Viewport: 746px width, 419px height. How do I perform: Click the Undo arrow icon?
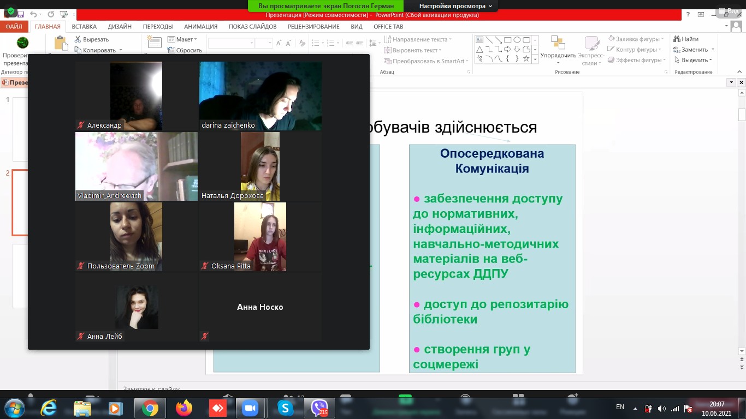tap(34, 14)
